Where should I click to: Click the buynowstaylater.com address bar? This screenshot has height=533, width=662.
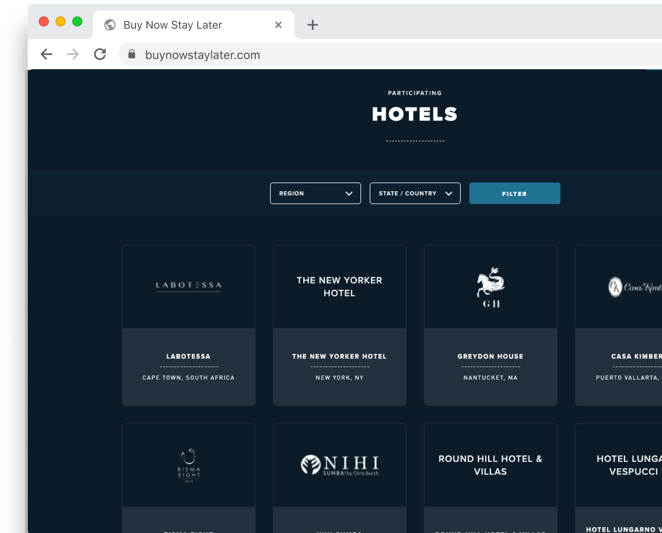click(390, 55)
